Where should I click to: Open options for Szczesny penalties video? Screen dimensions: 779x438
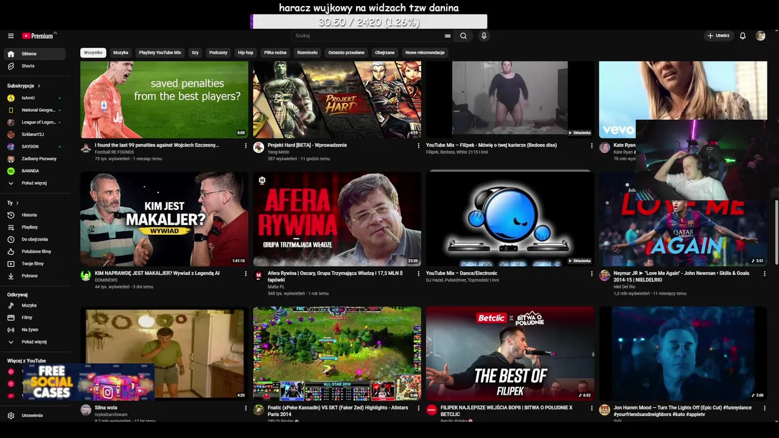(246, 146)
